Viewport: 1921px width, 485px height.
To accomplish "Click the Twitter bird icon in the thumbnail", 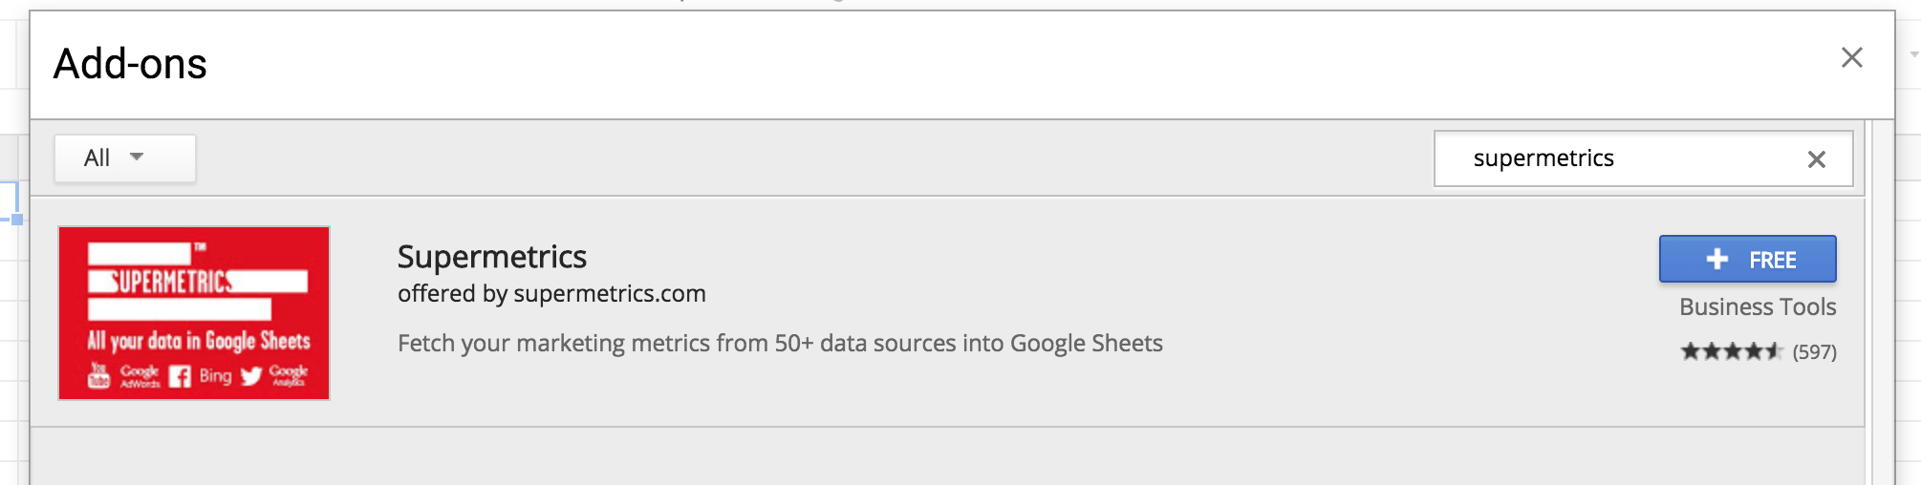I will (x=251, y=376).
